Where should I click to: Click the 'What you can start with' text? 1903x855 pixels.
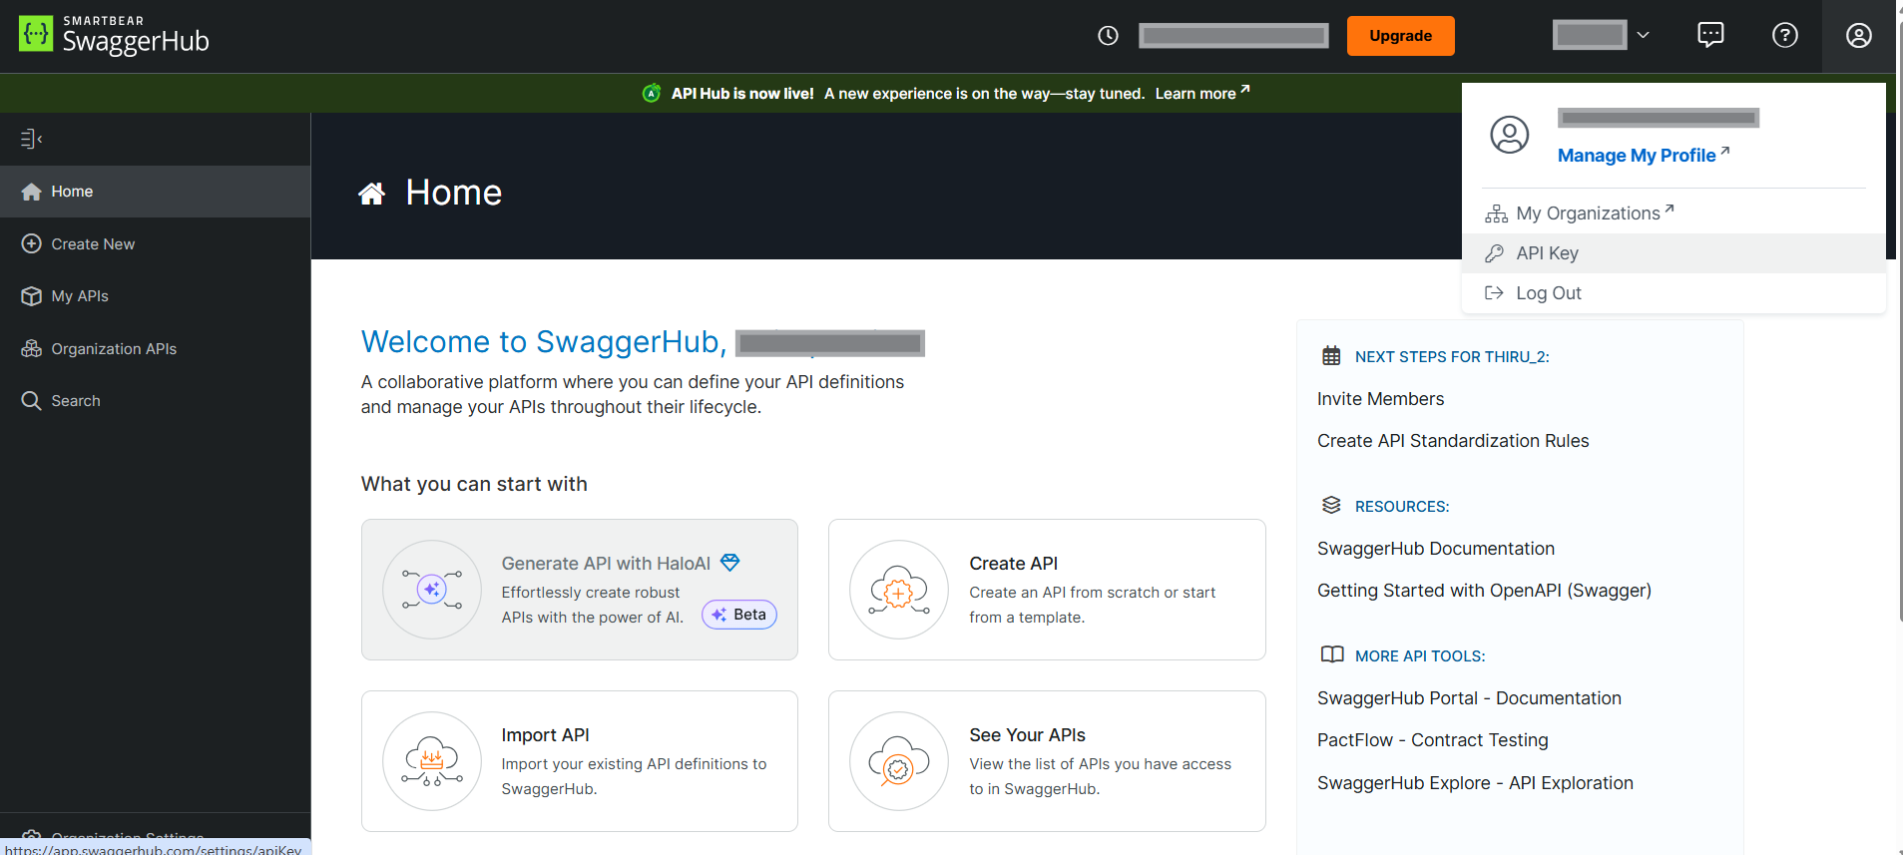click(474, 484)
